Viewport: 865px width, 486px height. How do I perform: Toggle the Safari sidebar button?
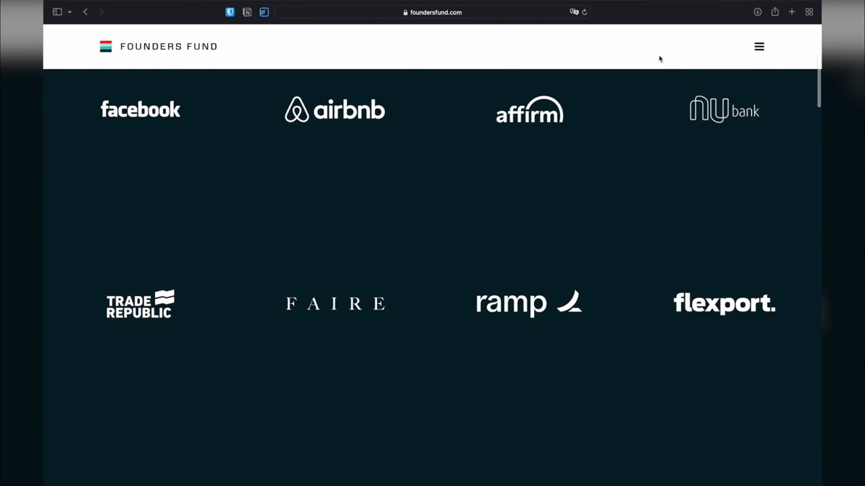click(x=58, y=12)
